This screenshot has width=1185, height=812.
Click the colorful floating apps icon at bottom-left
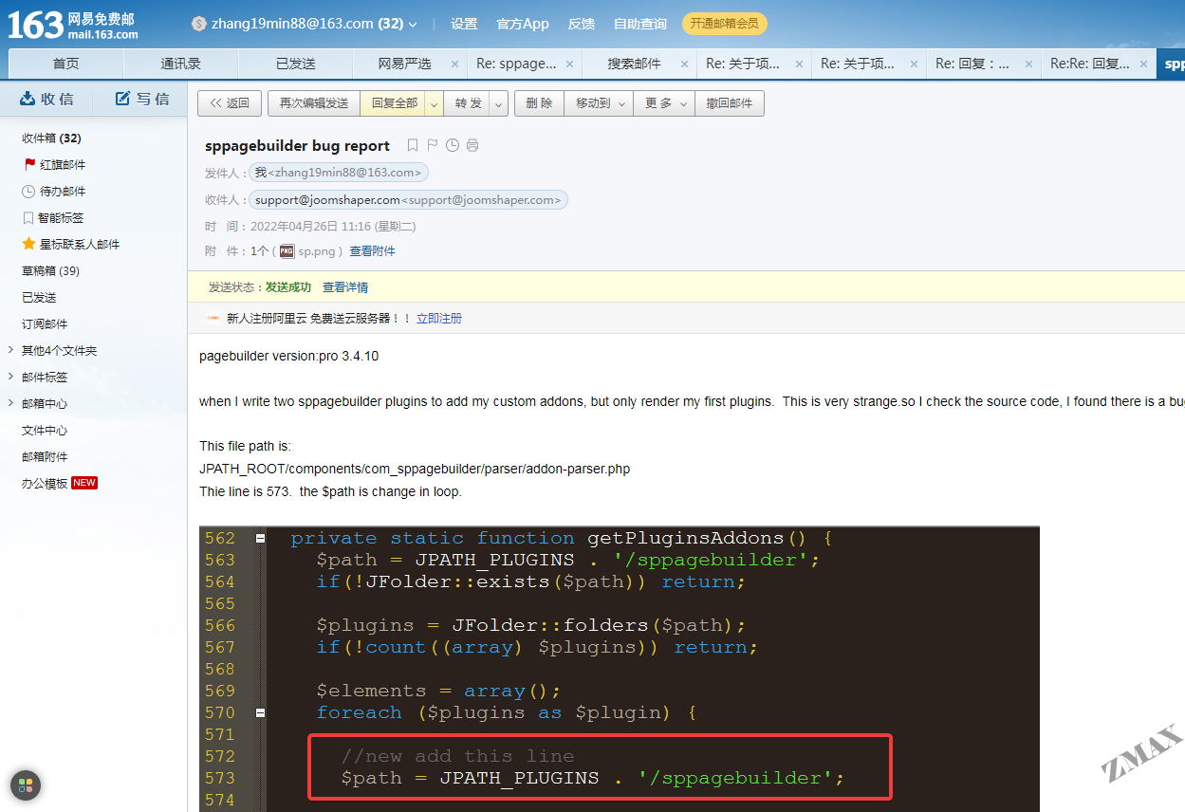[x=26, y=785]
